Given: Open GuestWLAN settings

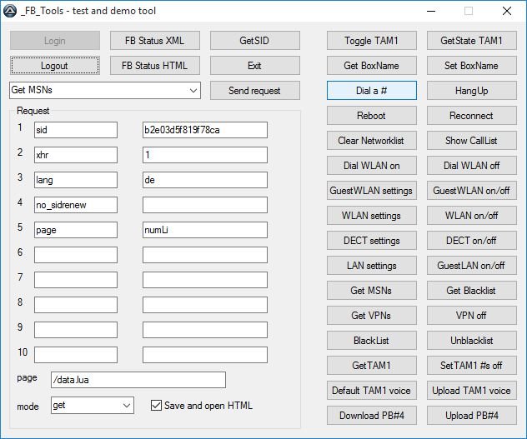Looking at the screenshot, I should click(x=372, y=191).
